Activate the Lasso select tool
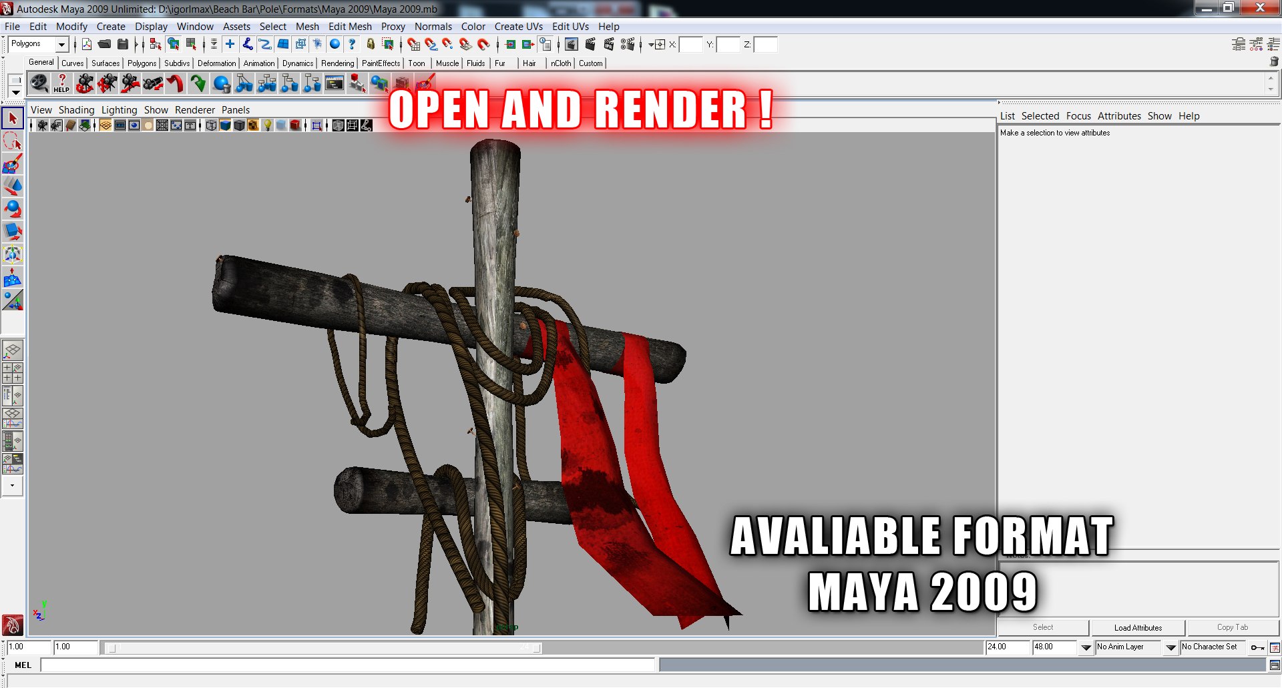Screen dimensions: 1282x688 point(13,141)
